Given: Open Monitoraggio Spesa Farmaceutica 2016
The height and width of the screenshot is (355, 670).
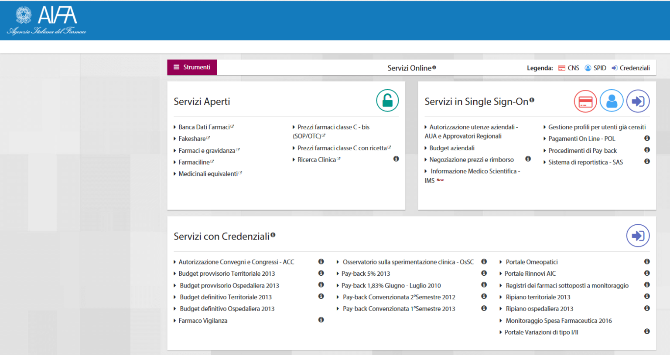Looking at the screenshot, I should coord(558,321).
